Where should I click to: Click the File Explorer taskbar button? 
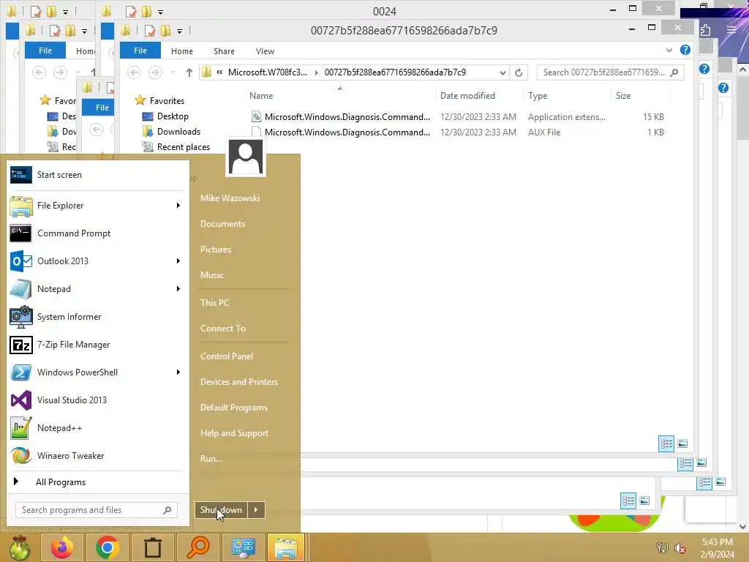point(286,547)
